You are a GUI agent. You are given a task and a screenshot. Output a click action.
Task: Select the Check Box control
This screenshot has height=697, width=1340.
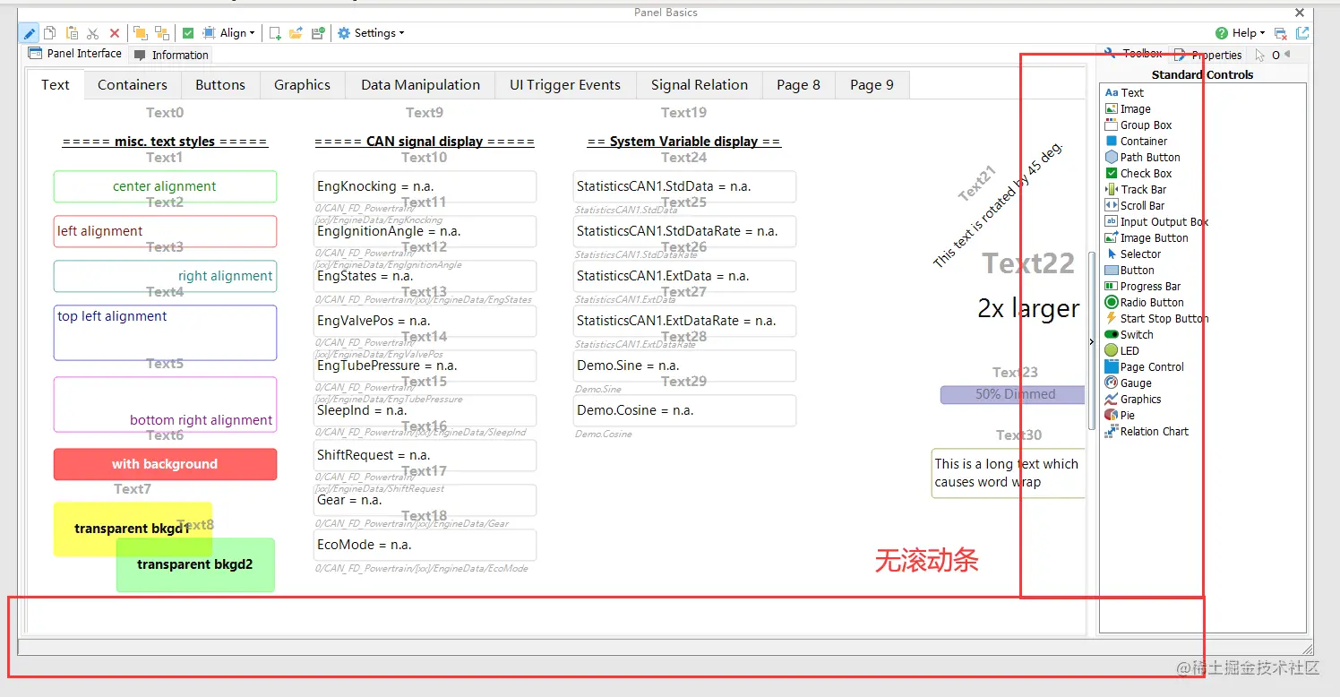tap(1138, 173)
